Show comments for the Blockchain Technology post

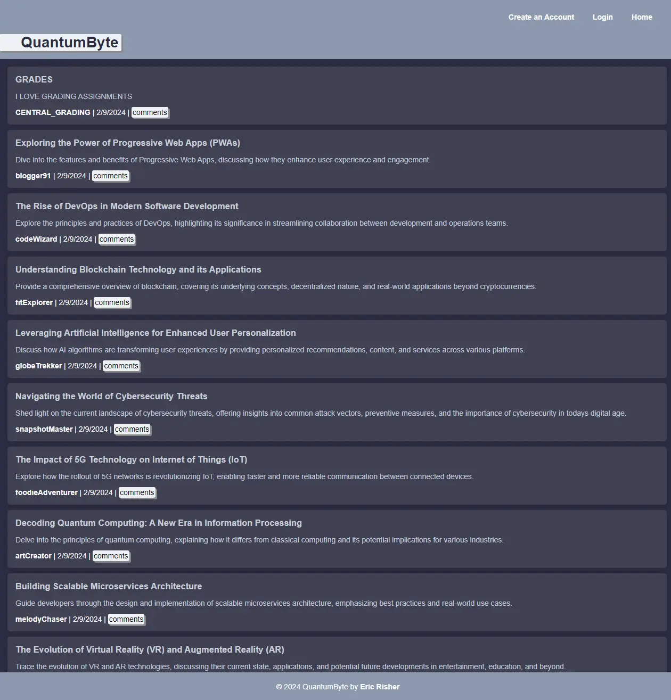click(x=112, y=302)
